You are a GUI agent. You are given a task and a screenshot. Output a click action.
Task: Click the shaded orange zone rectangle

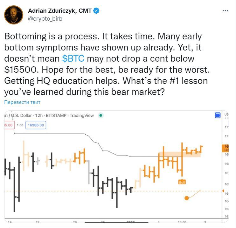(180, 154)
